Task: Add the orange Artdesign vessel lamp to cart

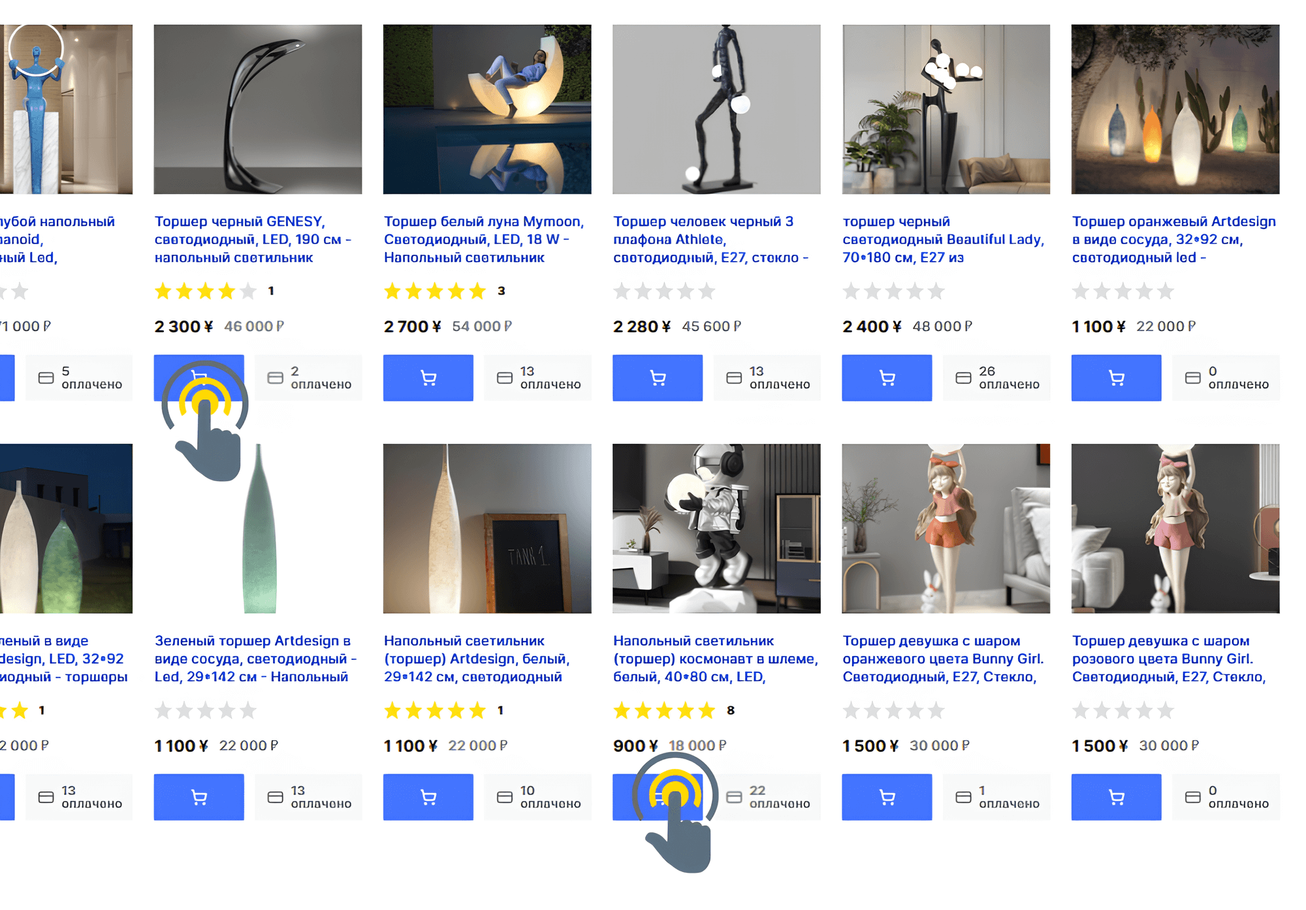Action: 1116,377
